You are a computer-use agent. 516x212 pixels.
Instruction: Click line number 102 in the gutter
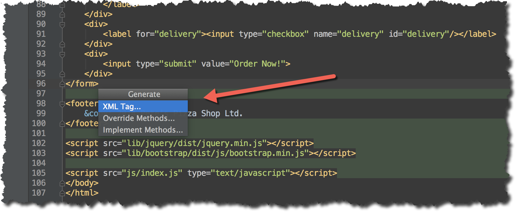[x=39, y=143]
